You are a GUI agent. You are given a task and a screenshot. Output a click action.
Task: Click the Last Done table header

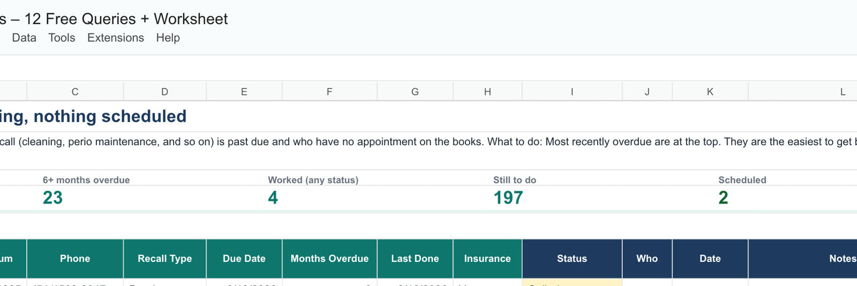[x=415, y=259]
